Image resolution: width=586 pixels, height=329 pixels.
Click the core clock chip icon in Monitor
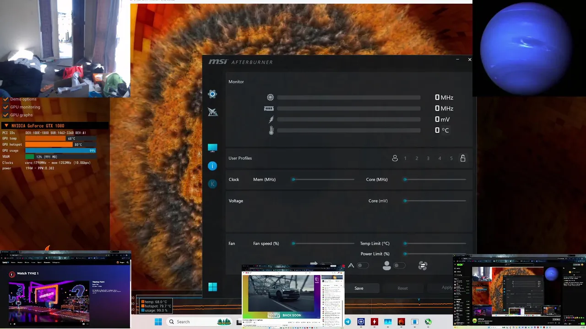point(271,97)
